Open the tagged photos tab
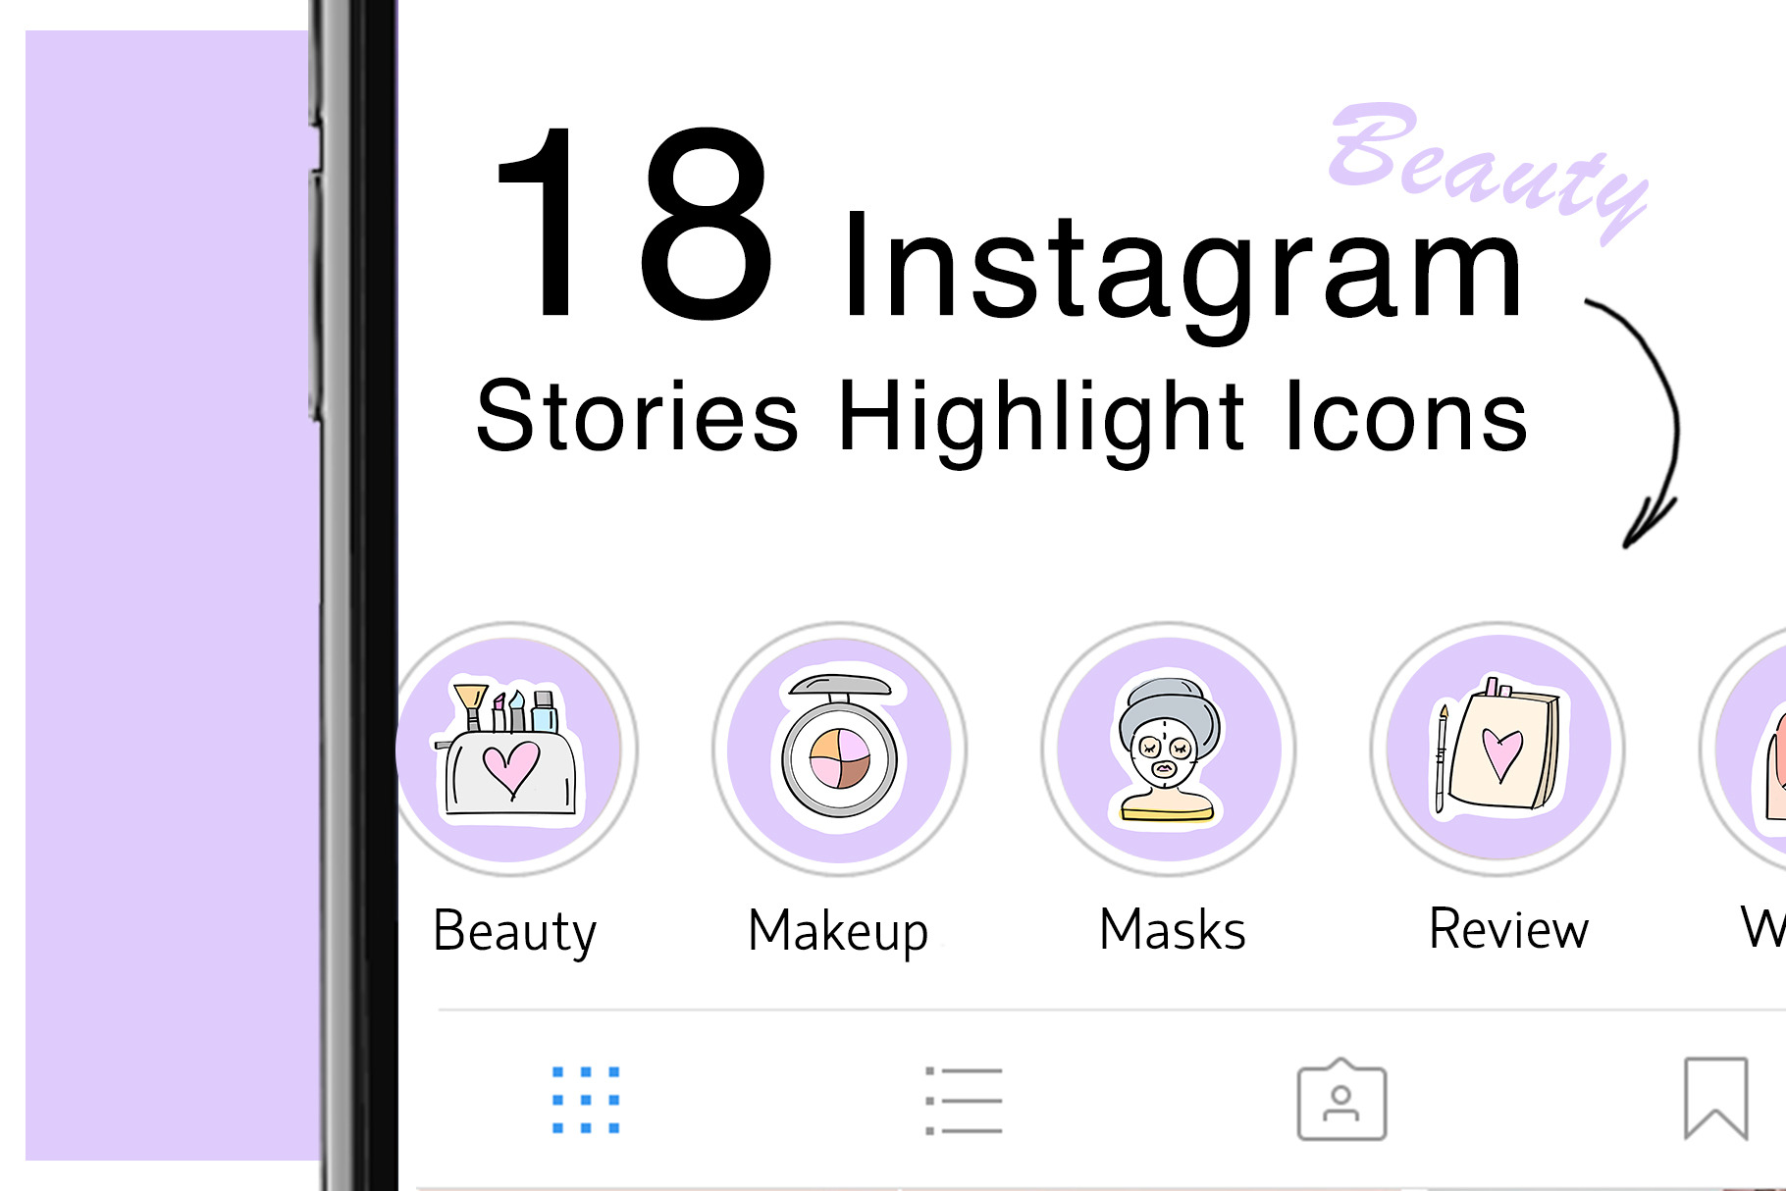Screen dimensions: 1786x1191 (1341, 1100)
